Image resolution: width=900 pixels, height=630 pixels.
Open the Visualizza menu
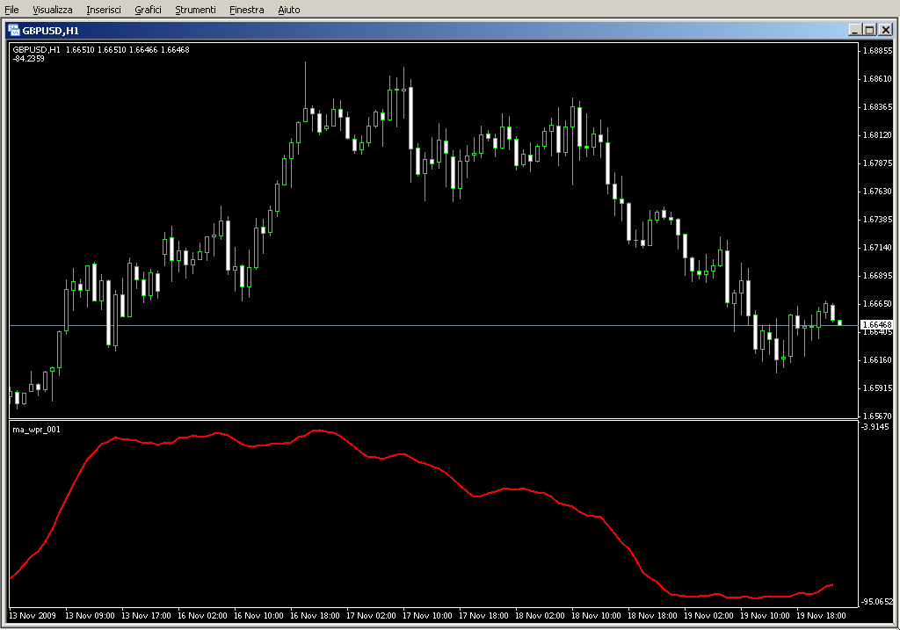click(52, 10)
